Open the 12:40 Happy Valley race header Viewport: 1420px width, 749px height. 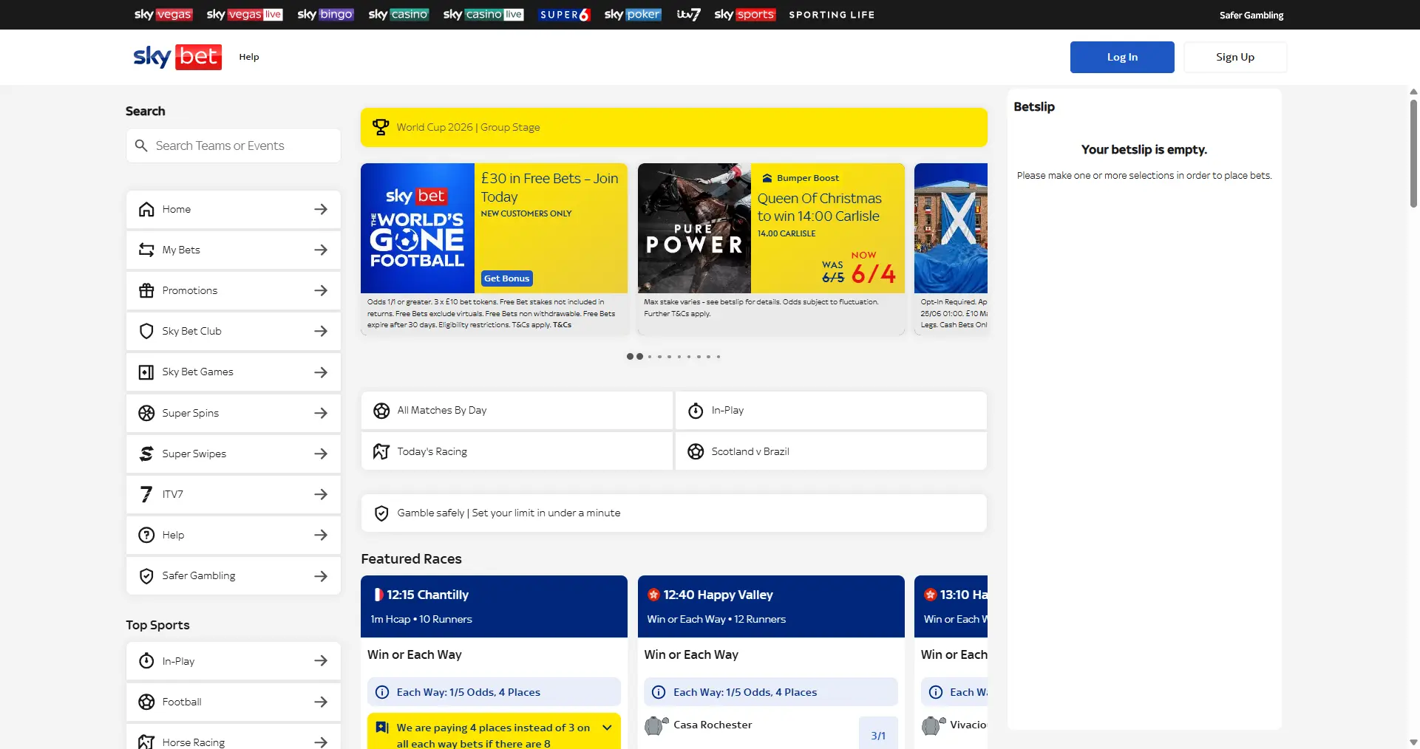point(771,606)
